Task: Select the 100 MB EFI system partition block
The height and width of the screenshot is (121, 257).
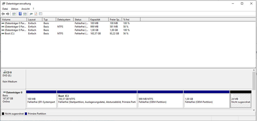Action: coord(41,100)
